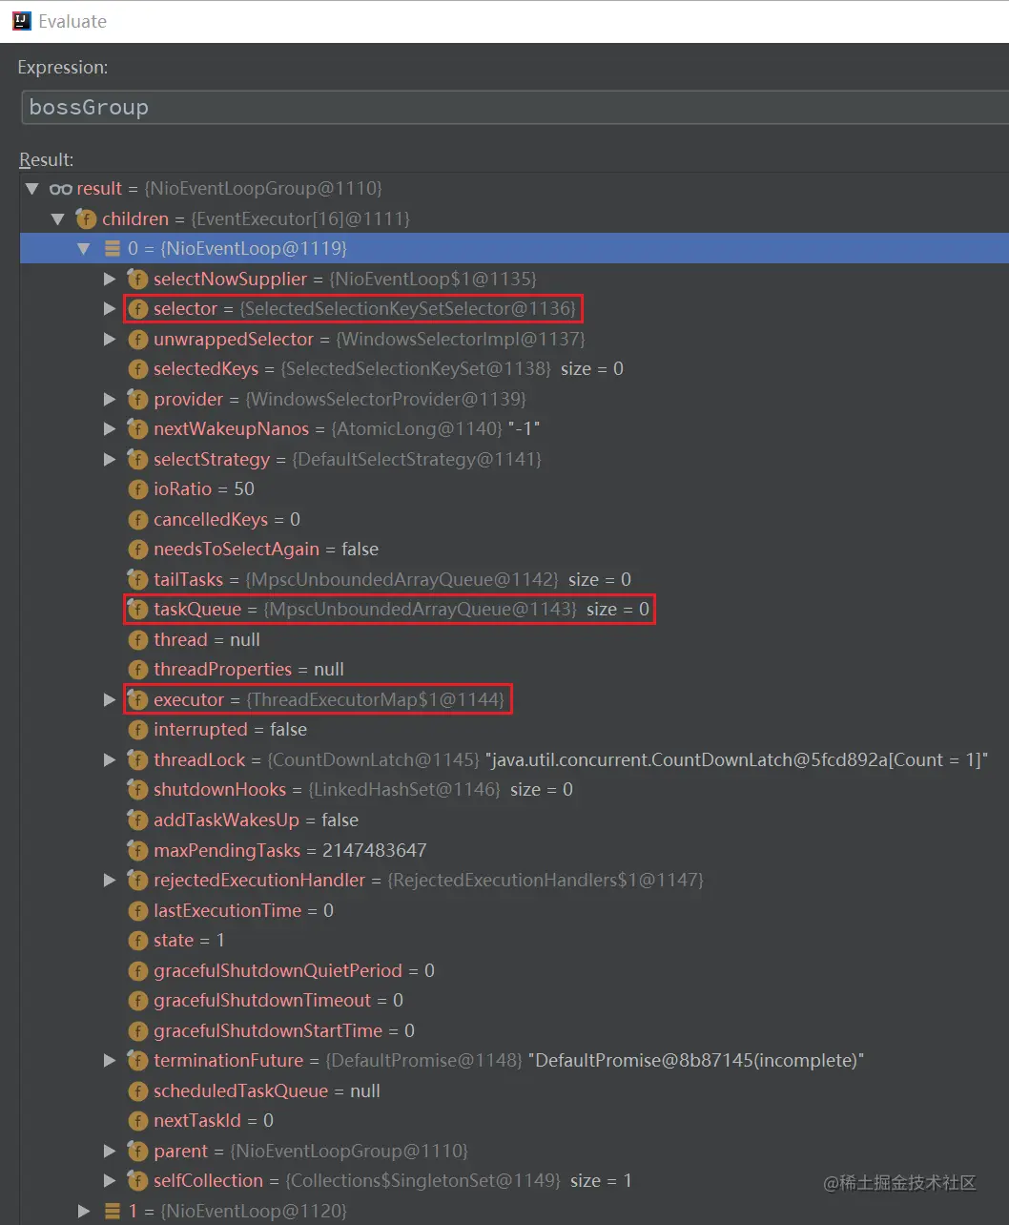Click the field icon beside selectStrategy

tap(138, 460)
